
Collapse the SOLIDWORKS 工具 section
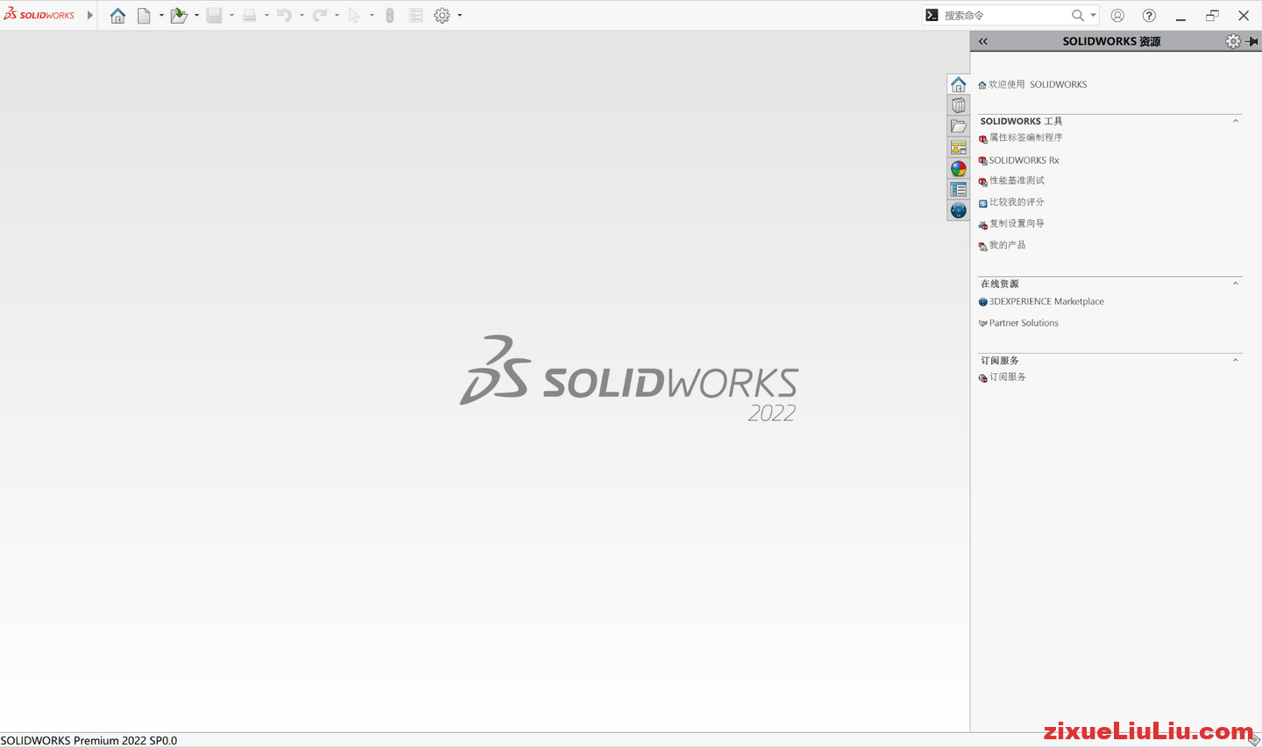tap(1236, 121)
